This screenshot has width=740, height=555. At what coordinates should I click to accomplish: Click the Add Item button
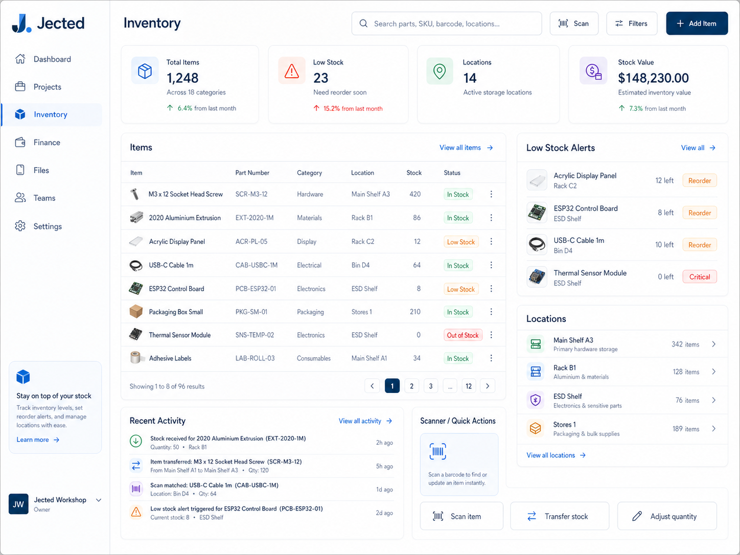coord(697,23)
